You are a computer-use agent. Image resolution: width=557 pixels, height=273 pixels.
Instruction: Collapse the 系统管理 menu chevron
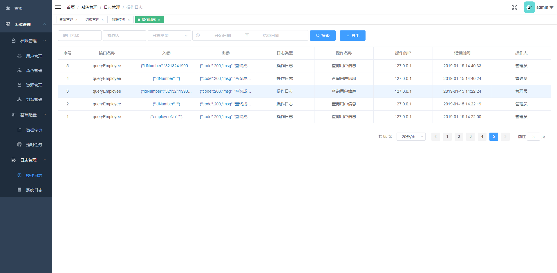pyautogui.click(x=45, y=24)
